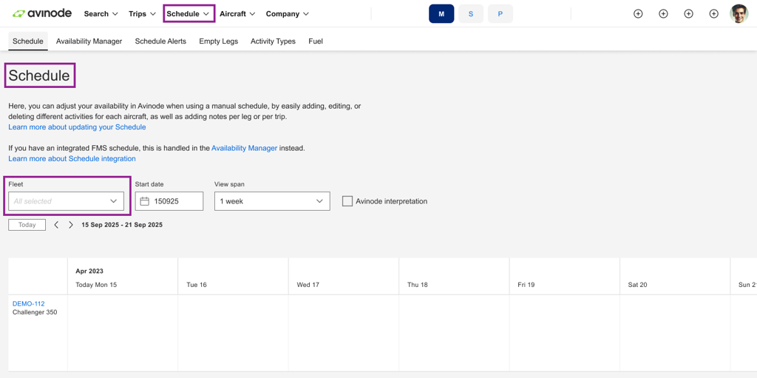Viewport: 757px width, 378px height.
Task: Go to previous week with left chevron
Action: point(56,225)
